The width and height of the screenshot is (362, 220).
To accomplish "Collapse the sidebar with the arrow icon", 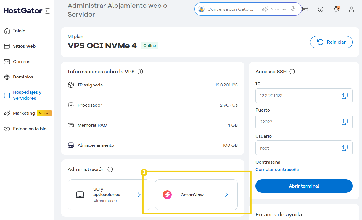I will pyautogui.click(x=47, y=11).
